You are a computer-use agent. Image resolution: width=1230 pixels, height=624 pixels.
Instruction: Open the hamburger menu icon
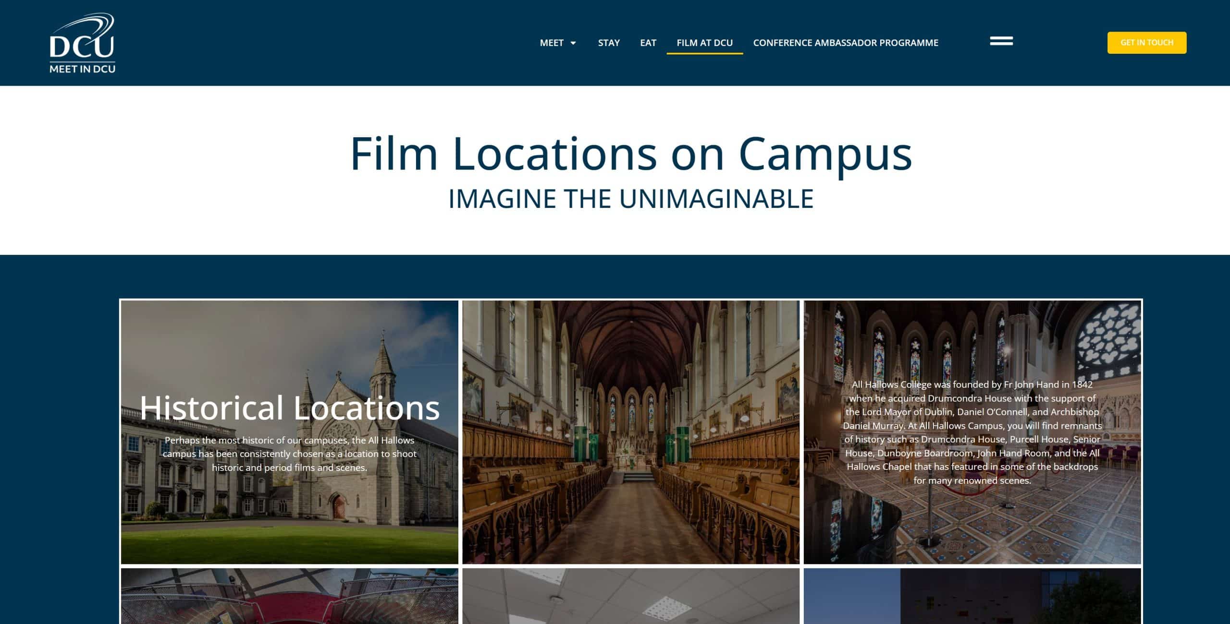click(1001, 42)
